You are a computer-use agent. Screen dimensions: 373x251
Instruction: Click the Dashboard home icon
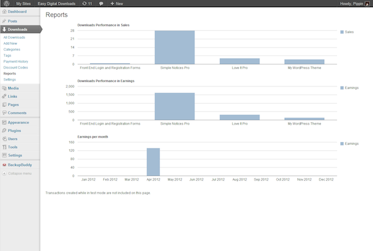(x=4, y=11)
